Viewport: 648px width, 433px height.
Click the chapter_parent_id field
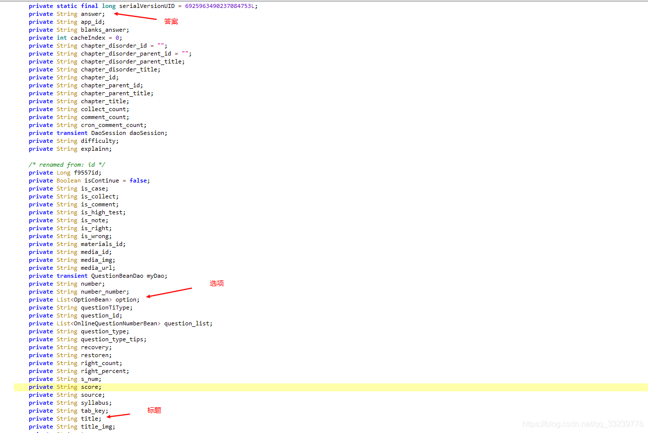tap(86, 85)
